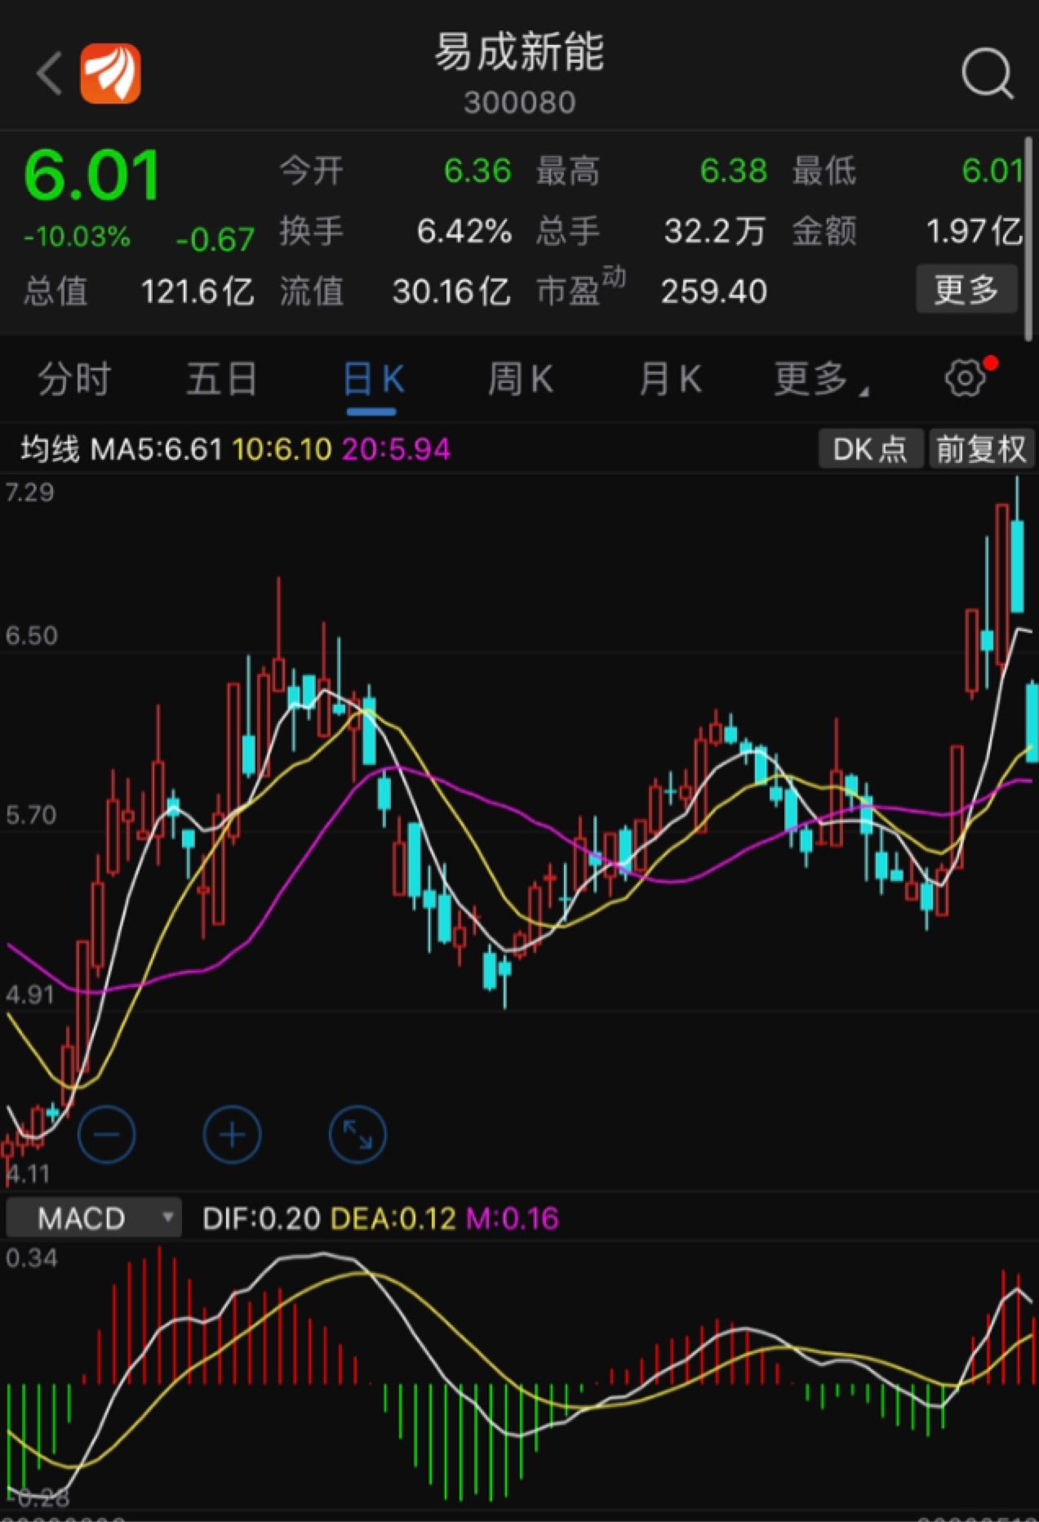Toggle the DK点 button

point(870,449)
